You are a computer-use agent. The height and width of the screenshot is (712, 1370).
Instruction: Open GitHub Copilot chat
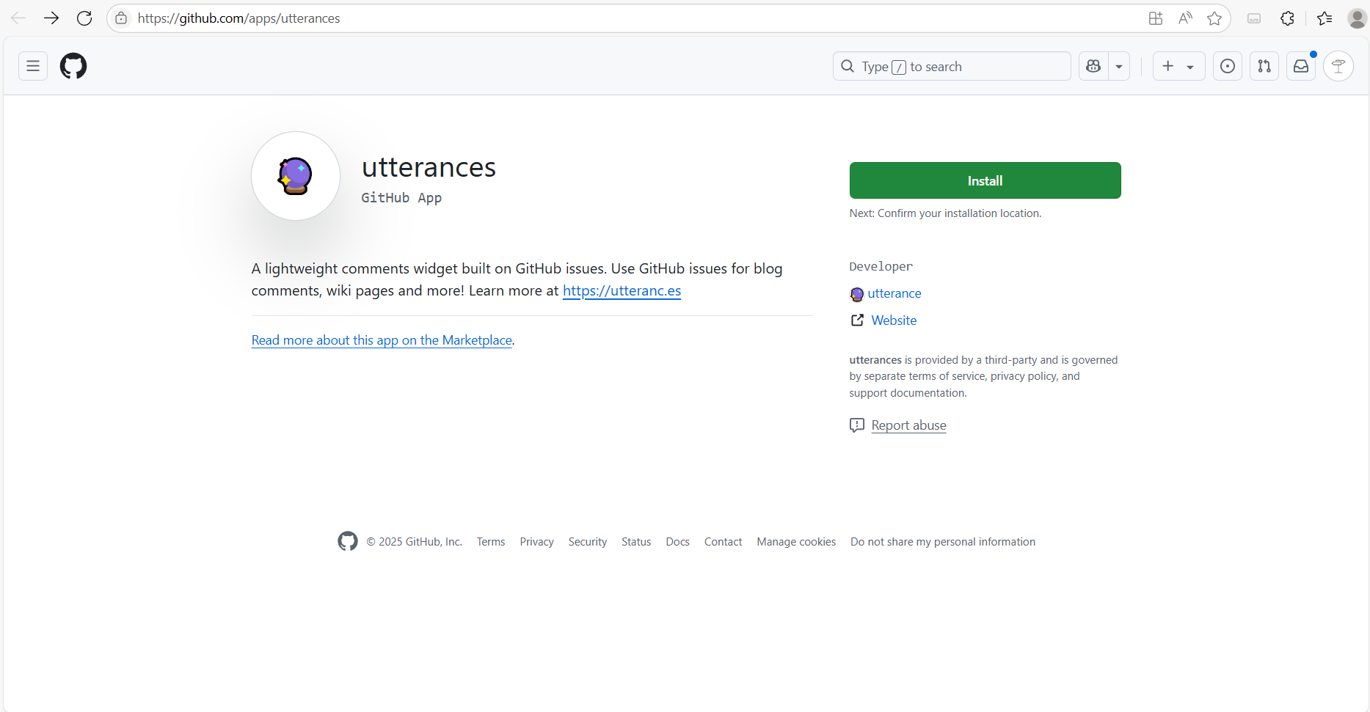[1093, 66]
